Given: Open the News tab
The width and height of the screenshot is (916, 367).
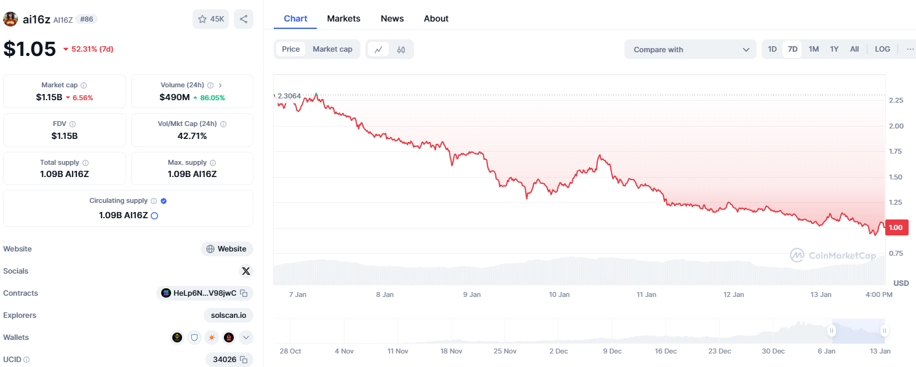Looking at the screenshot, I should (392, 18).
